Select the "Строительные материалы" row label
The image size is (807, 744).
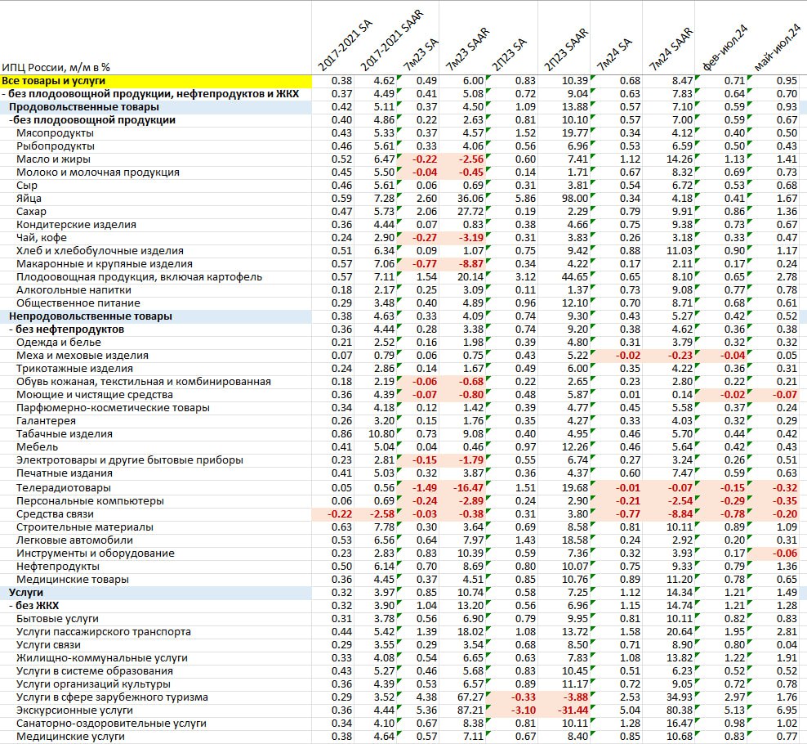[x=85, y=527]
